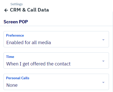Click the Time dropdown arrow icon
This screenshot has height=92, width=113.
click(x=103, y=61)
